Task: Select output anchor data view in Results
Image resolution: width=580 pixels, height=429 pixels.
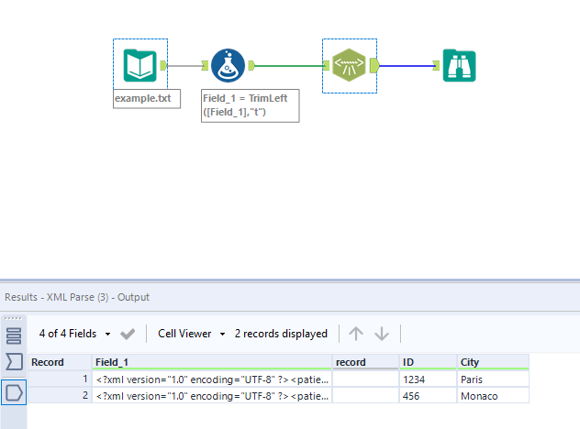Action: 14,392
